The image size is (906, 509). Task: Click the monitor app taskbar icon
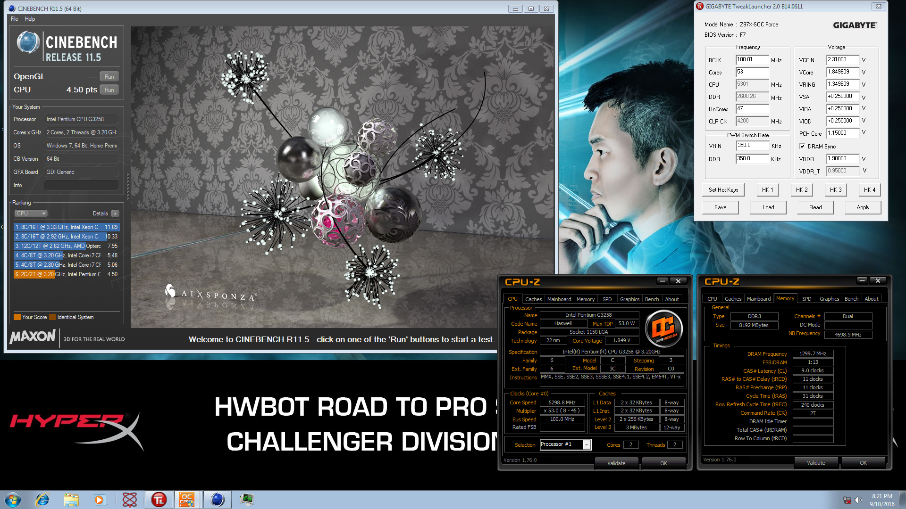tap(246, 500)
